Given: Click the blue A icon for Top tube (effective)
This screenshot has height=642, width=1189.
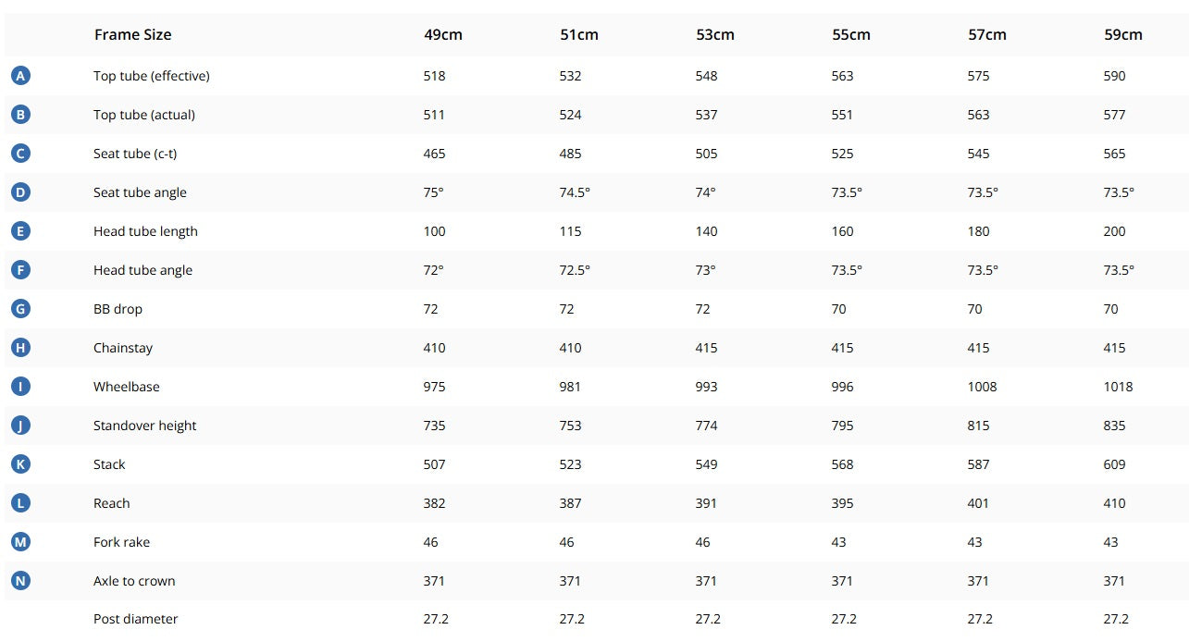Looking at the screenshot, I should (20, 76).
